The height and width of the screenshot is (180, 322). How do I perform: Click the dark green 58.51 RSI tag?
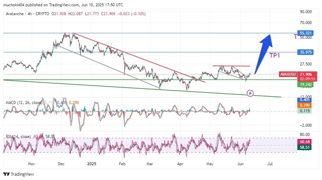(306, 148)
